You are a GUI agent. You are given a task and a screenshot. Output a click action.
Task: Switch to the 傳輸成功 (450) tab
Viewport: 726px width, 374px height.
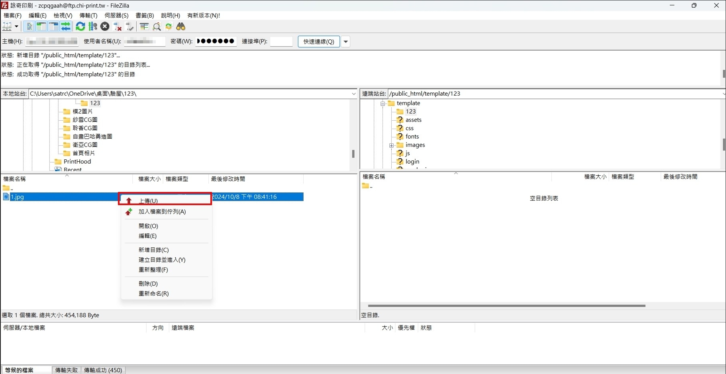[x=103, y=370]
